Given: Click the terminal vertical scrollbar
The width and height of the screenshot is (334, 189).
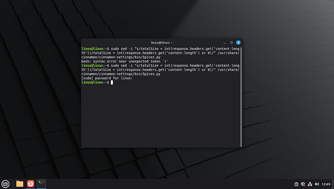Looking at the screenshot, I should click(x=241, y=97).
